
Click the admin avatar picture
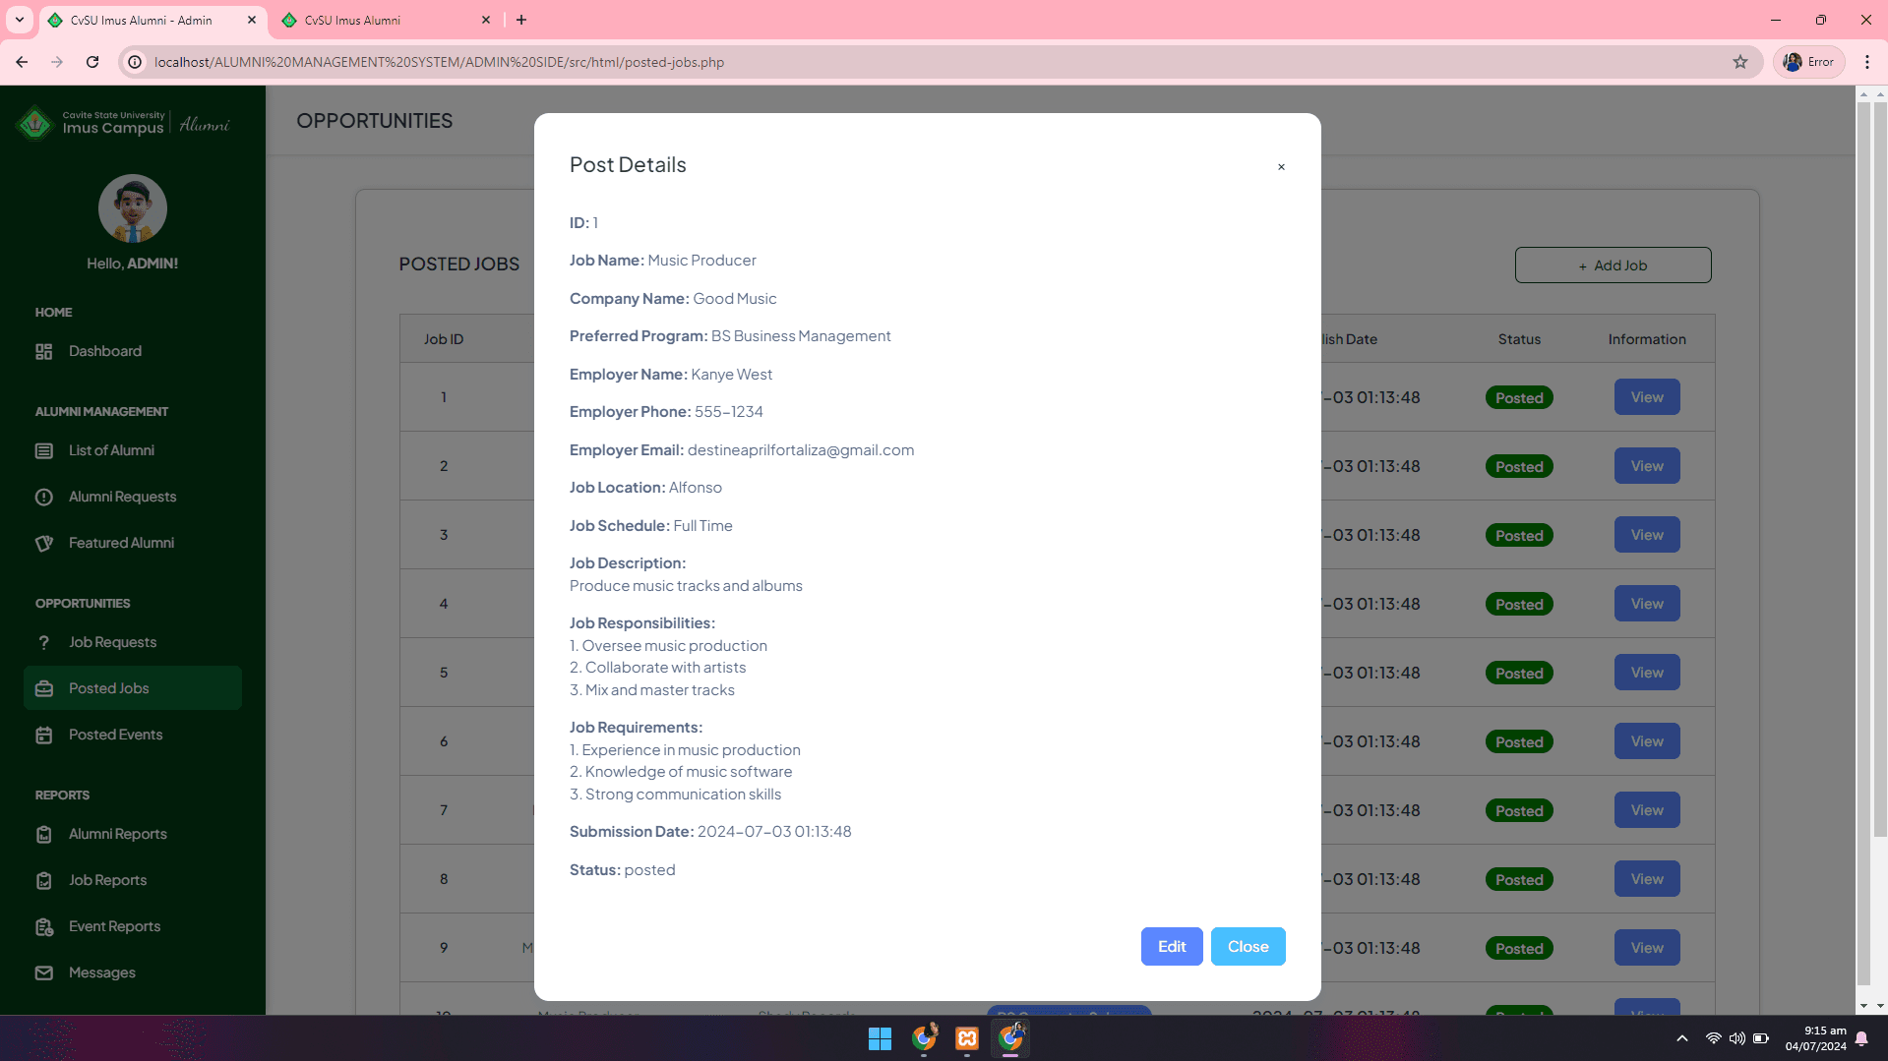click(x=133, y=208)
